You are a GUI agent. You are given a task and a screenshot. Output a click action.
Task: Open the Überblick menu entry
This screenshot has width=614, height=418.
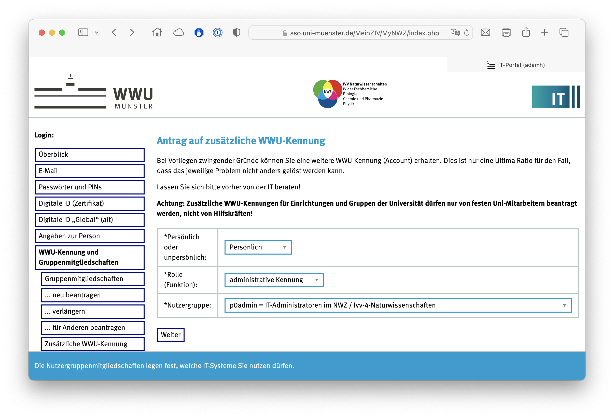pos(89,155)
